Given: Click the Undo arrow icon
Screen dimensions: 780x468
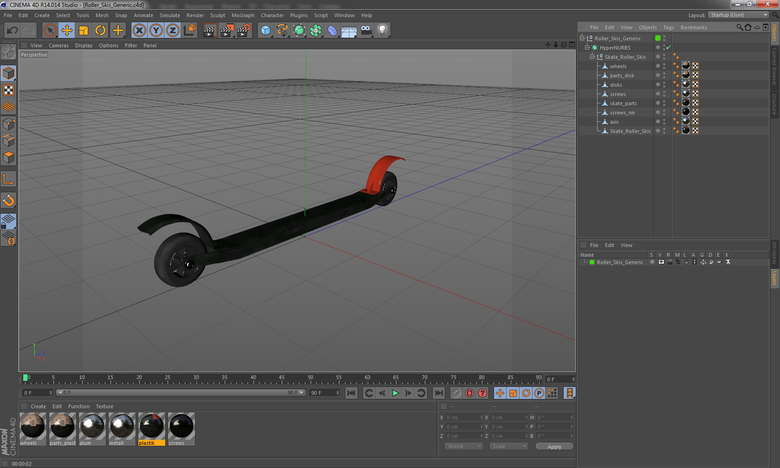Looking at the screenshot, I should [x=12, y=31].
